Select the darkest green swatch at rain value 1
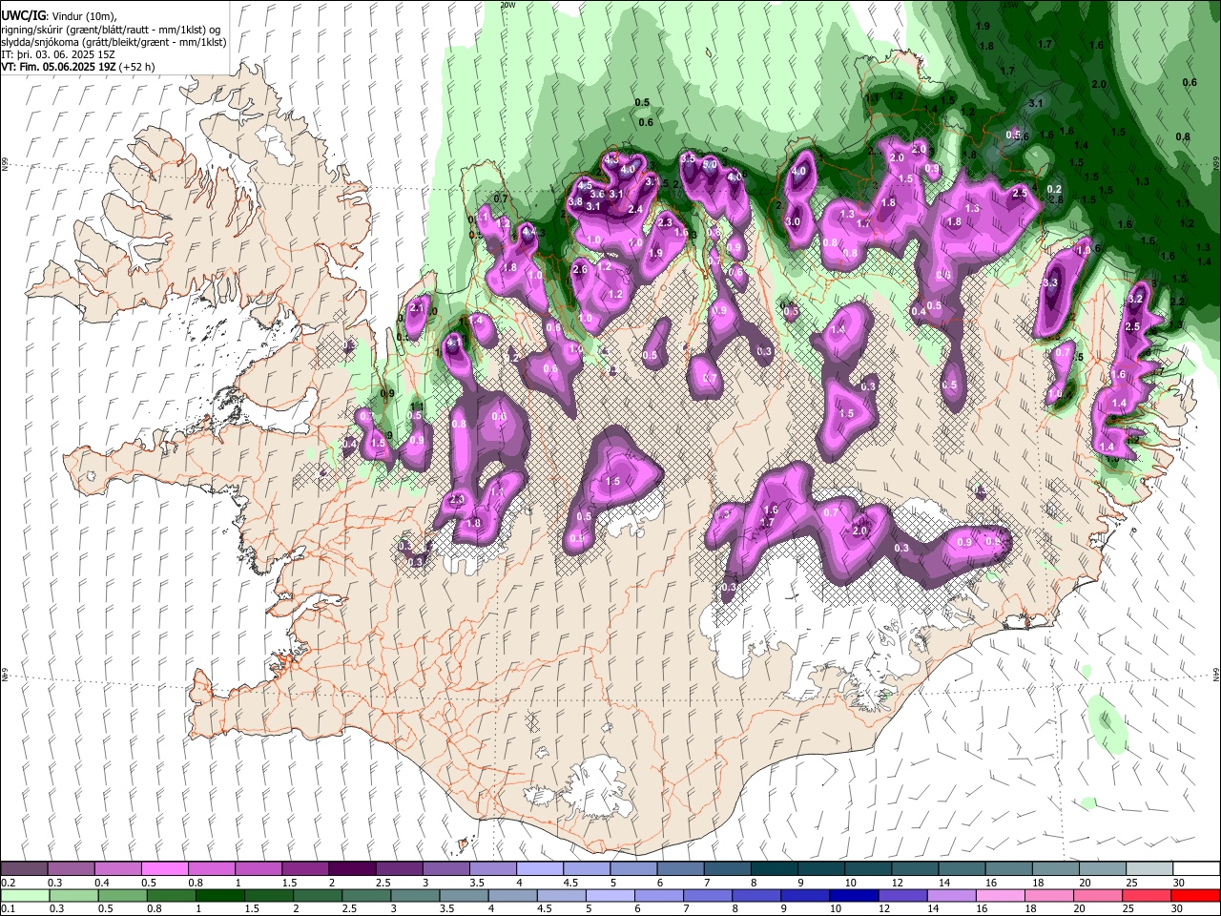Screen dimensions: 1221x916 pos(219,895)
